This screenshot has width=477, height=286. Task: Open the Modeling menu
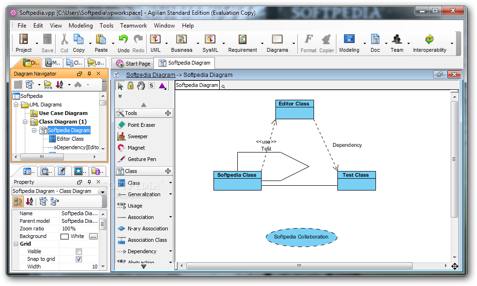tap(81, 26)
